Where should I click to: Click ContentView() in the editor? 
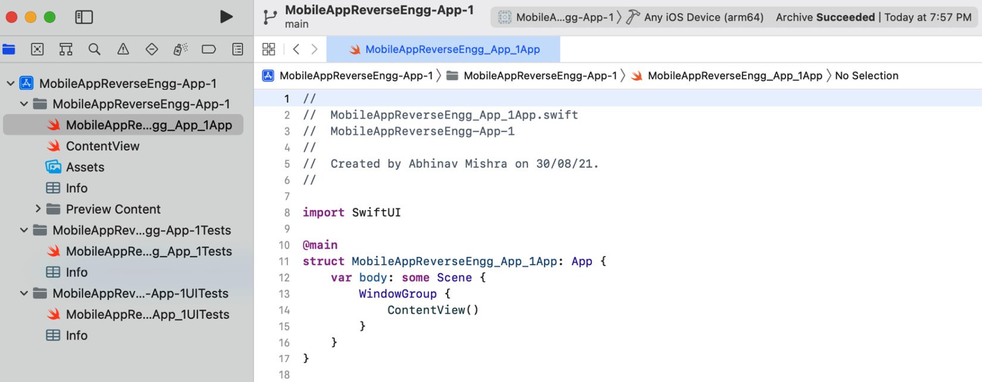pos(433,310)
